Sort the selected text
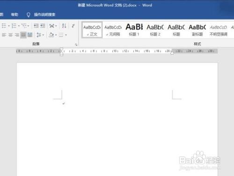This screenshot has height=176, width=234. (x=64, y=26)
